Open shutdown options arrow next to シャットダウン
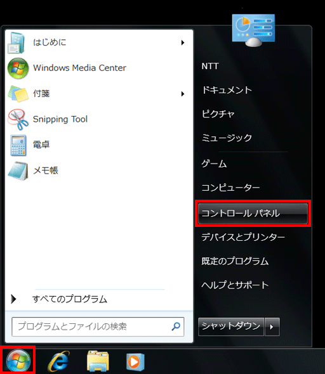This screenshot has height=374, width=325. [x=272, y=326]
